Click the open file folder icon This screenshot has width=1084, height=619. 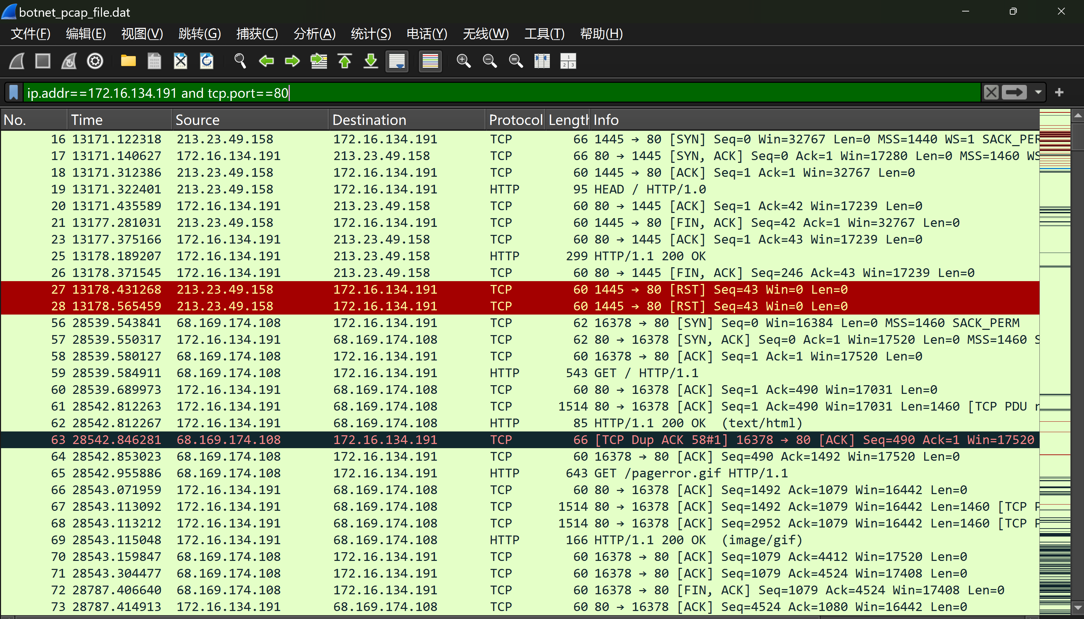point(128,61)
